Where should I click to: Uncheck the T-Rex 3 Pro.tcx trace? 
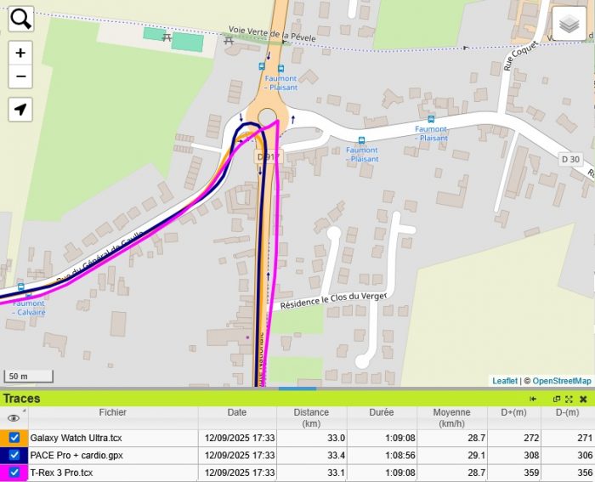click(x=14, y=472)
